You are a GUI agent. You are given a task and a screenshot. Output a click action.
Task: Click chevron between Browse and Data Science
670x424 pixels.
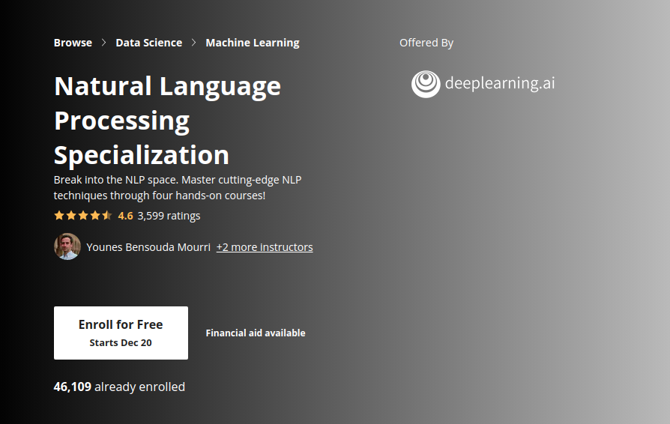coord(104,43)
